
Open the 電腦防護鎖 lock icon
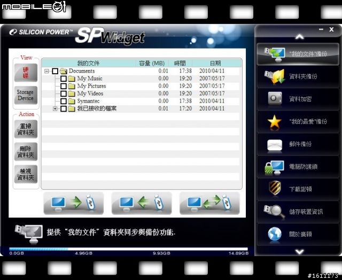pos(274,167)
